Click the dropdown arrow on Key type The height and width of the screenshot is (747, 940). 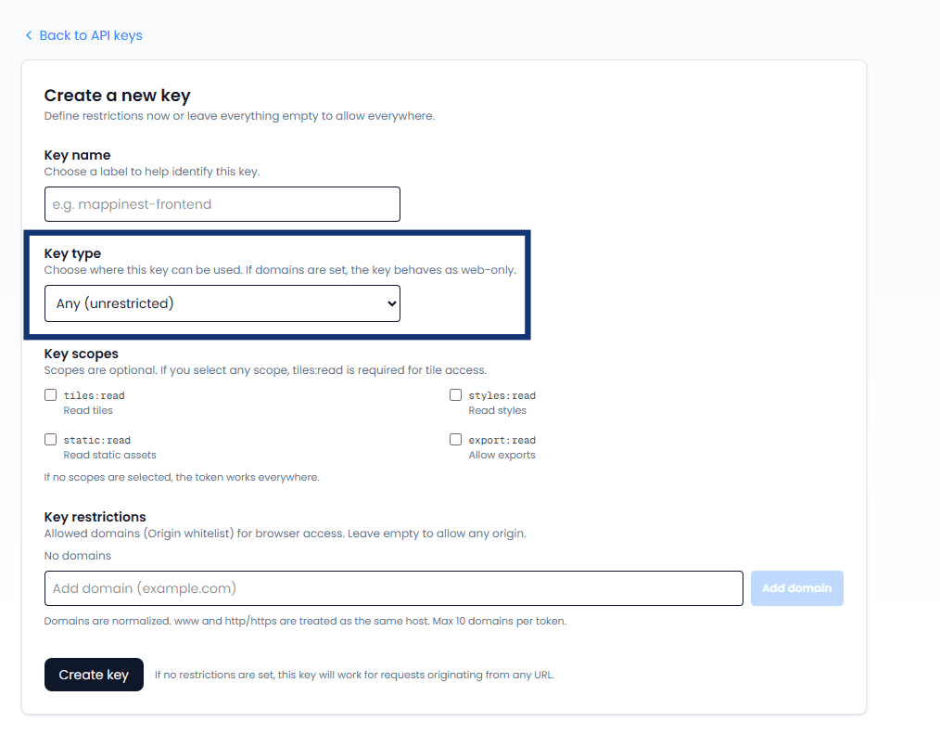[x=390, y=303]
